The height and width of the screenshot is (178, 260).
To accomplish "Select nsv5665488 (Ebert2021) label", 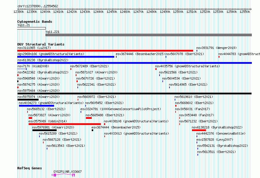I will click(x=105, y=115).
